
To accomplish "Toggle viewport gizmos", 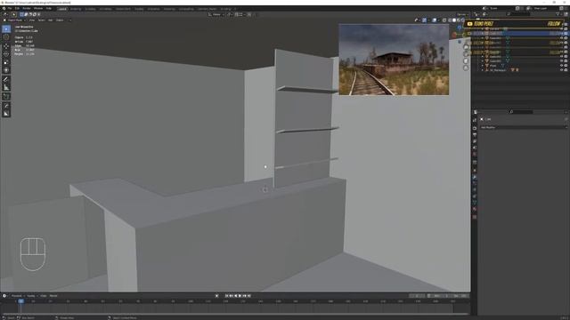I will pos(424,20).
